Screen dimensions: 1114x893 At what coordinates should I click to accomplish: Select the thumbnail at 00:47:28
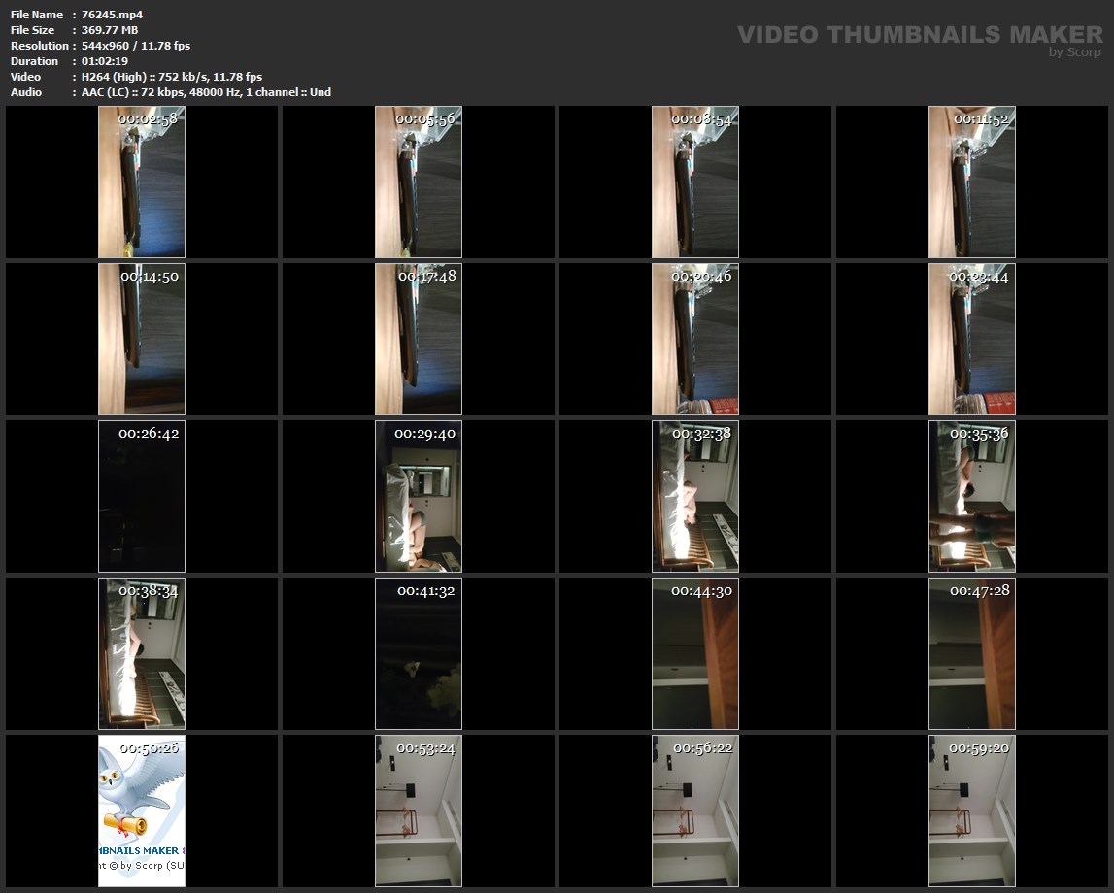point(972,654)
